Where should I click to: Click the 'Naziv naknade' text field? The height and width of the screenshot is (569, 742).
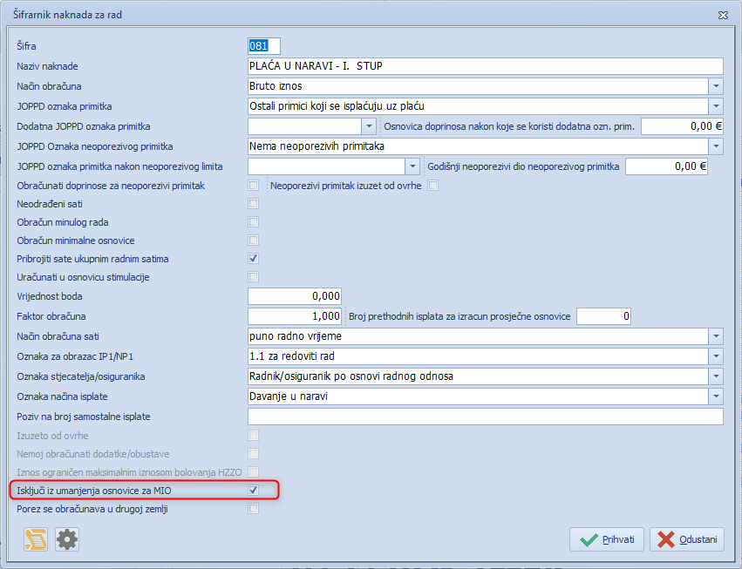tap(486, 66)
